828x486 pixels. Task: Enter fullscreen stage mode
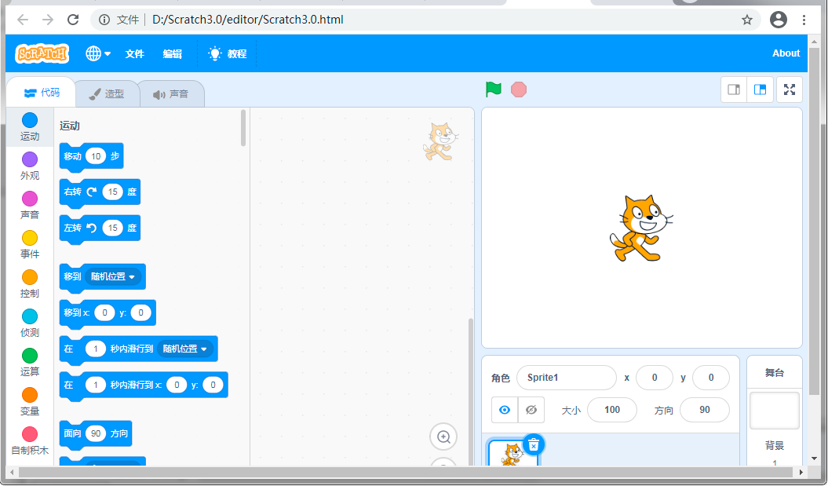coord(789,89)
